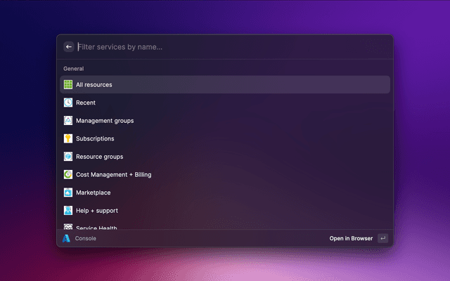Click the All resources green grid icon

[x=68, y=85]
